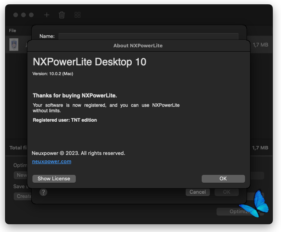The width and height of the screenshot is (281, 232).
Task: Click the trash delete icon in toolbar
Action: coord(62,15)
